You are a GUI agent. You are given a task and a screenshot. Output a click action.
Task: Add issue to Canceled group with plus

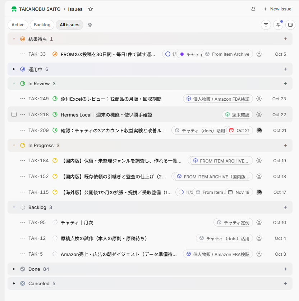coord(285,283)
